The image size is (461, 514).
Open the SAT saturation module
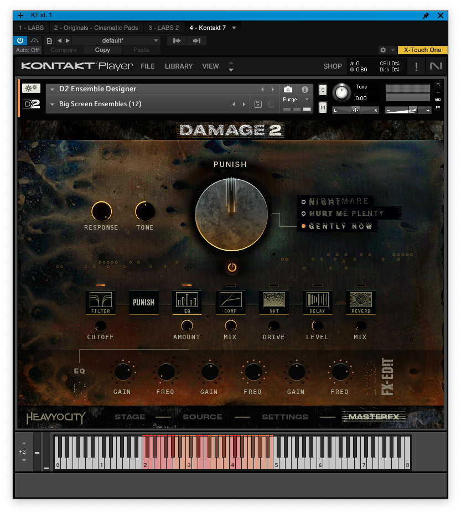[x=274, y=302]
